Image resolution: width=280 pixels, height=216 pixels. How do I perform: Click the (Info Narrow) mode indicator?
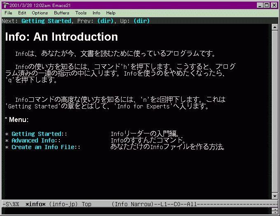[x=133, y=204]
